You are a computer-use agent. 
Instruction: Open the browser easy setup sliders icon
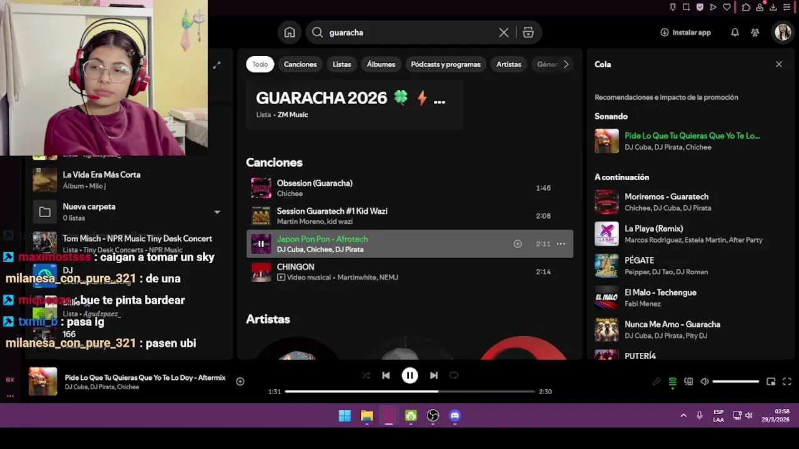click(x=788, y=7)
